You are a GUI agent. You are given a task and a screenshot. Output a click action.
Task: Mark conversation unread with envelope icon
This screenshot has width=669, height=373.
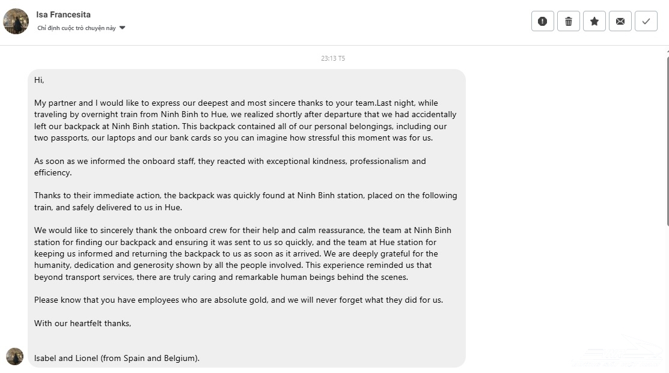(620, 22)
